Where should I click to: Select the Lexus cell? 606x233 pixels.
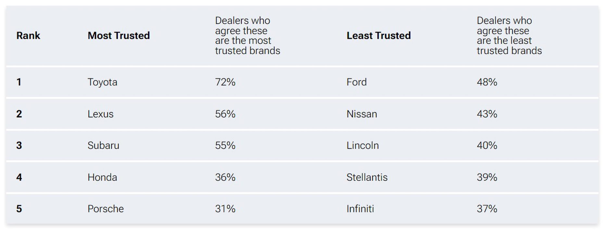(x=100, y=114)
